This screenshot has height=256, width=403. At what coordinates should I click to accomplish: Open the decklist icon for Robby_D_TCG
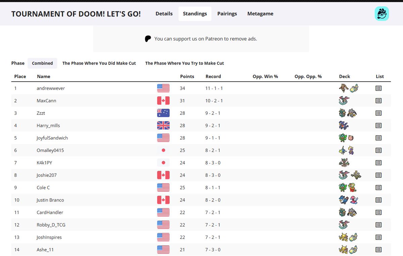(x=378, y=225)
